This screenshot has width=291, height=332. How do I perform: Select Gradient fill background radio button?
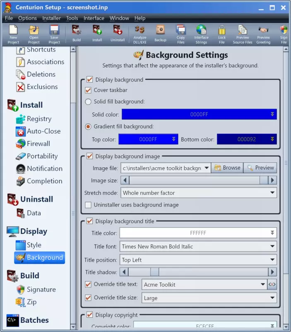[88, 127]
